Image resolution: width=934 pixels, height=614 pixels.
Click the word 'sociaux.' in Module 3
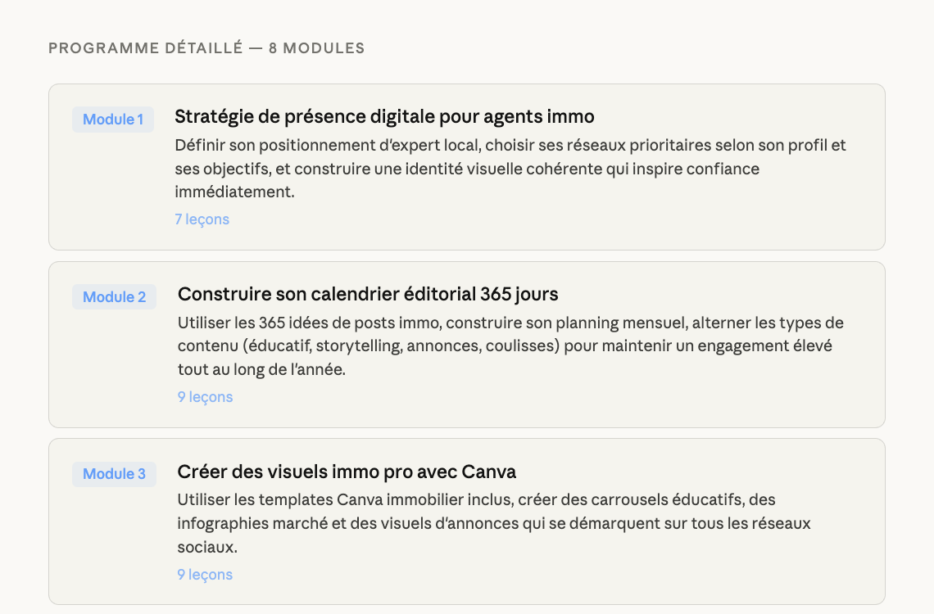[207, 547]
